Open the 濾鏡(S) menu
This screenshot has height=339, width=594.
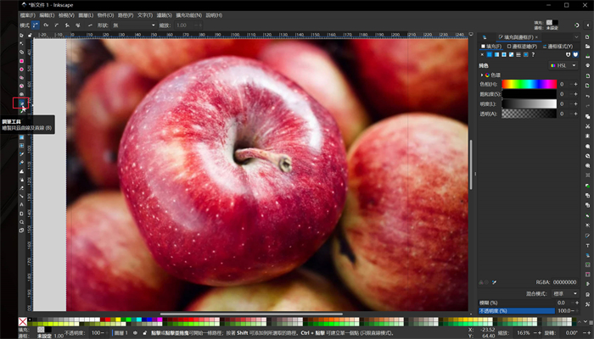pos(166,14)
